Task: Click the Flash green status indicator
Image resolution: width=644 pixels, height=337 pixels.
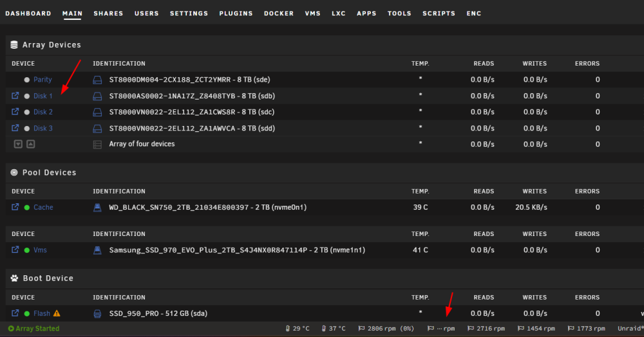Action: [26, 314]
